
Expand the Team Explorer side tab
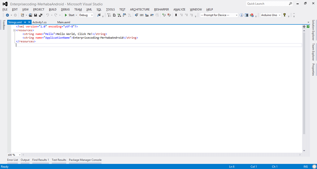click(313, 52)
